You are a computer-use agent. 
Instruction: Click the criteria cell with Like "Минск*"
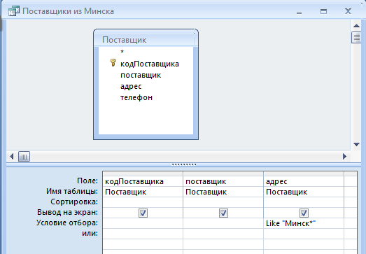304,223
